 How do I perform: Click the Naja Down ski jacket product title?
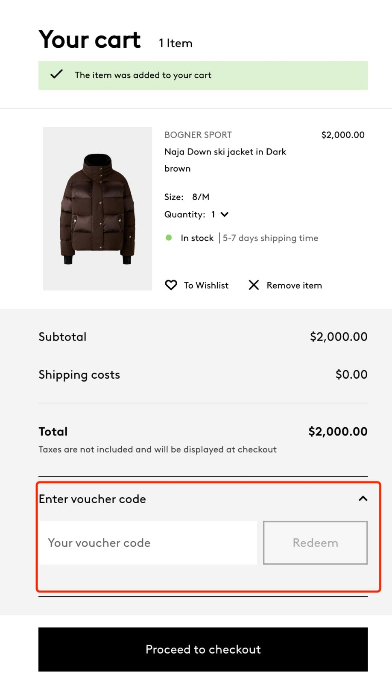(x=225, y=152)
